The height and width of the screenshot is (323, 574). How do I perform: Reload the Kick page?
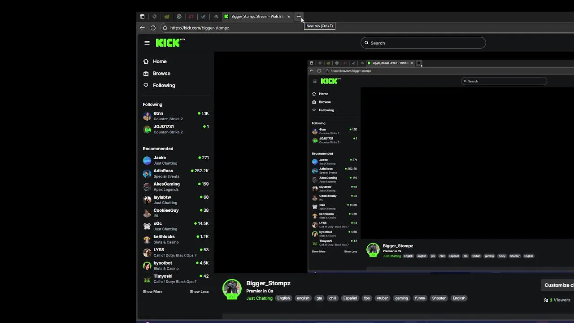[153, 28]
